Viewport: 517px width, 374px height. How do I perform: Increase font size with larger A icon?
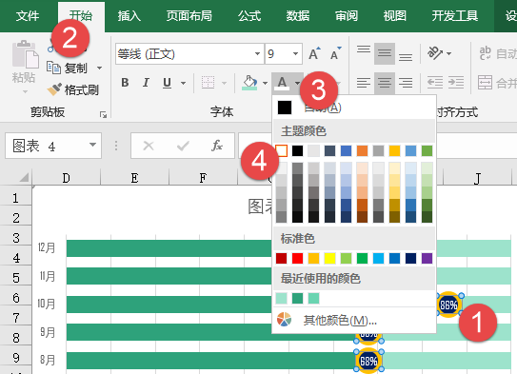(314, 53)
